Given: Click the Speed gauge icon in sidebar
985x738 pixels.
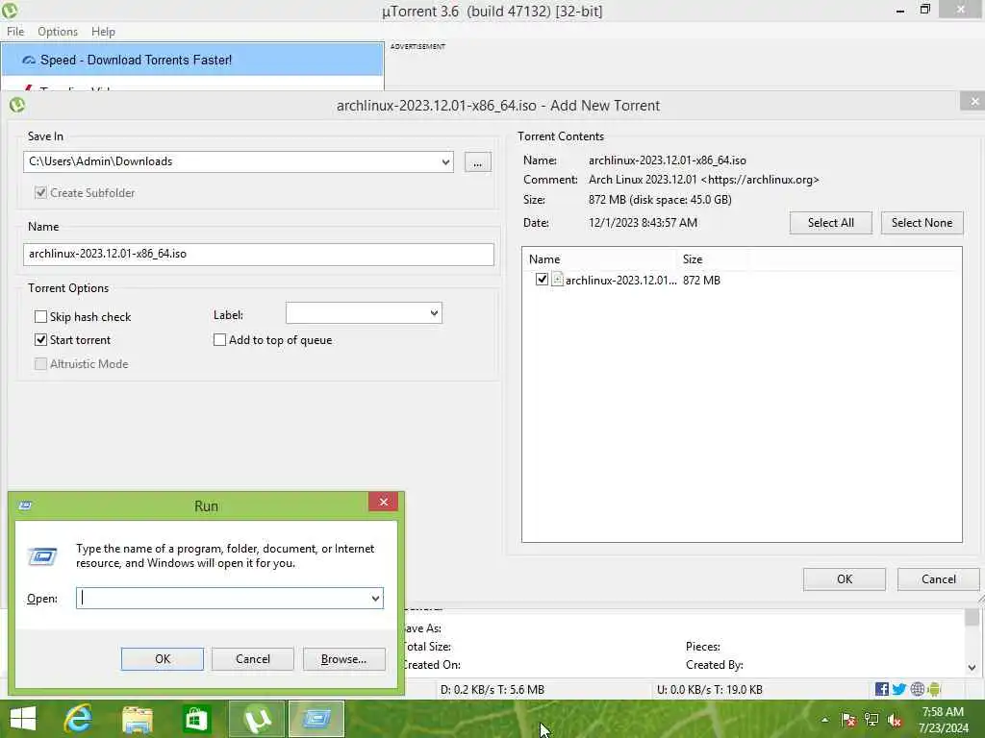Looking at the screenshot, I should (x=29, y=61).
